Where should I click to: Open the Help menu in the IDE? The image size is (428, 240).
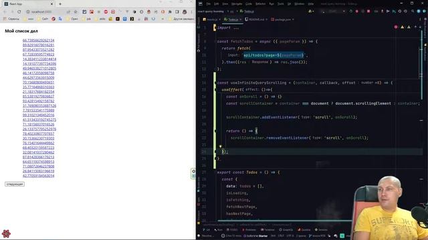310,4
